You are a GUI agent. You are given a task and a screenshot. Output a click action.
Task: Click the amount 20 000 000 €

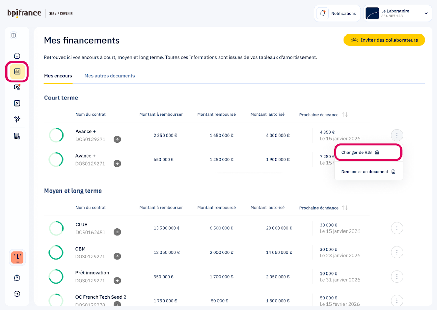(x=279, y=228)
